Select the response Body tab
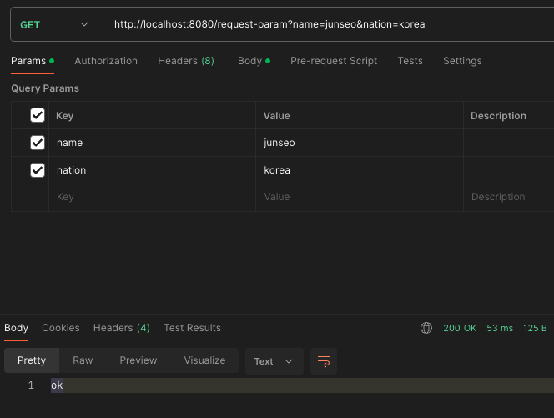 16,328
